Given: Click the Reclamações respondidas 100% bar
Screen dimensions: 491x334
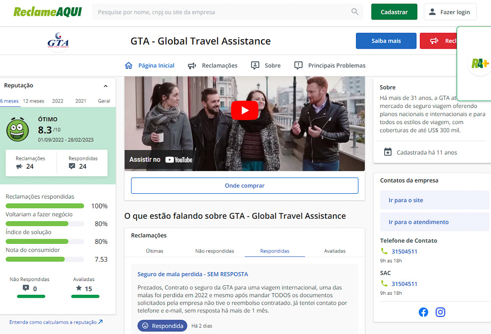Looking at the screenshot, I should tap(45, 206).
